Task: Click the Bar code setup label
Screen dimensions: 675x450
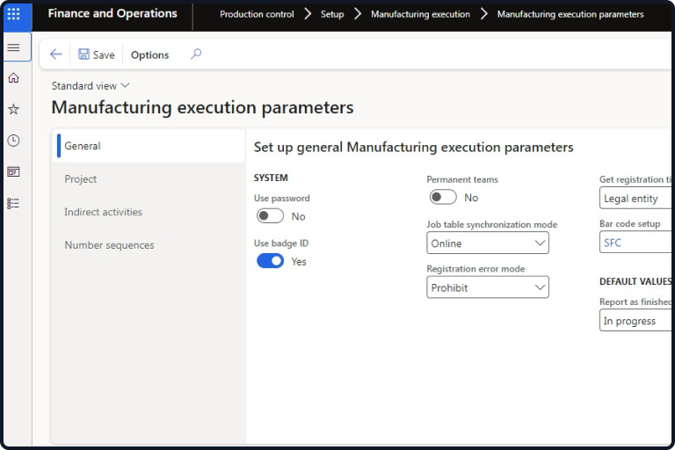Action: click(x=630, y=223)
